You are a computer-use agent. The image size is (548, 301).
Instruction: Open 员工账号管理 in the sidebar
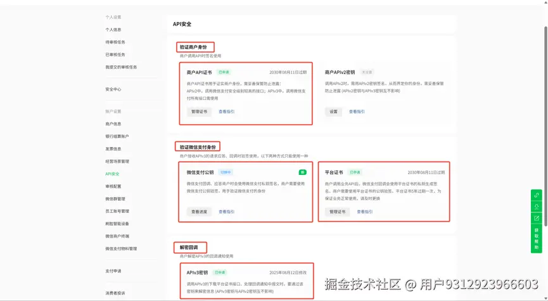point(117,211)
